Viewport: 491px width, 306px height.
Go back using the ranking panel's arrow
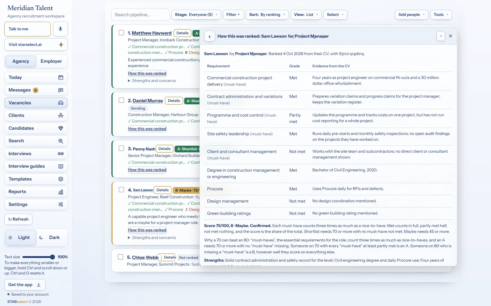coord(210,36)
